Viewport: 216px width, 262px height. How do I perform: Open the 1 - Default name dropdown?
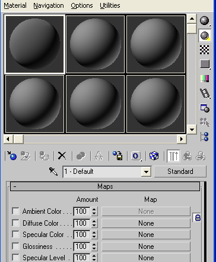coord(147,171)
